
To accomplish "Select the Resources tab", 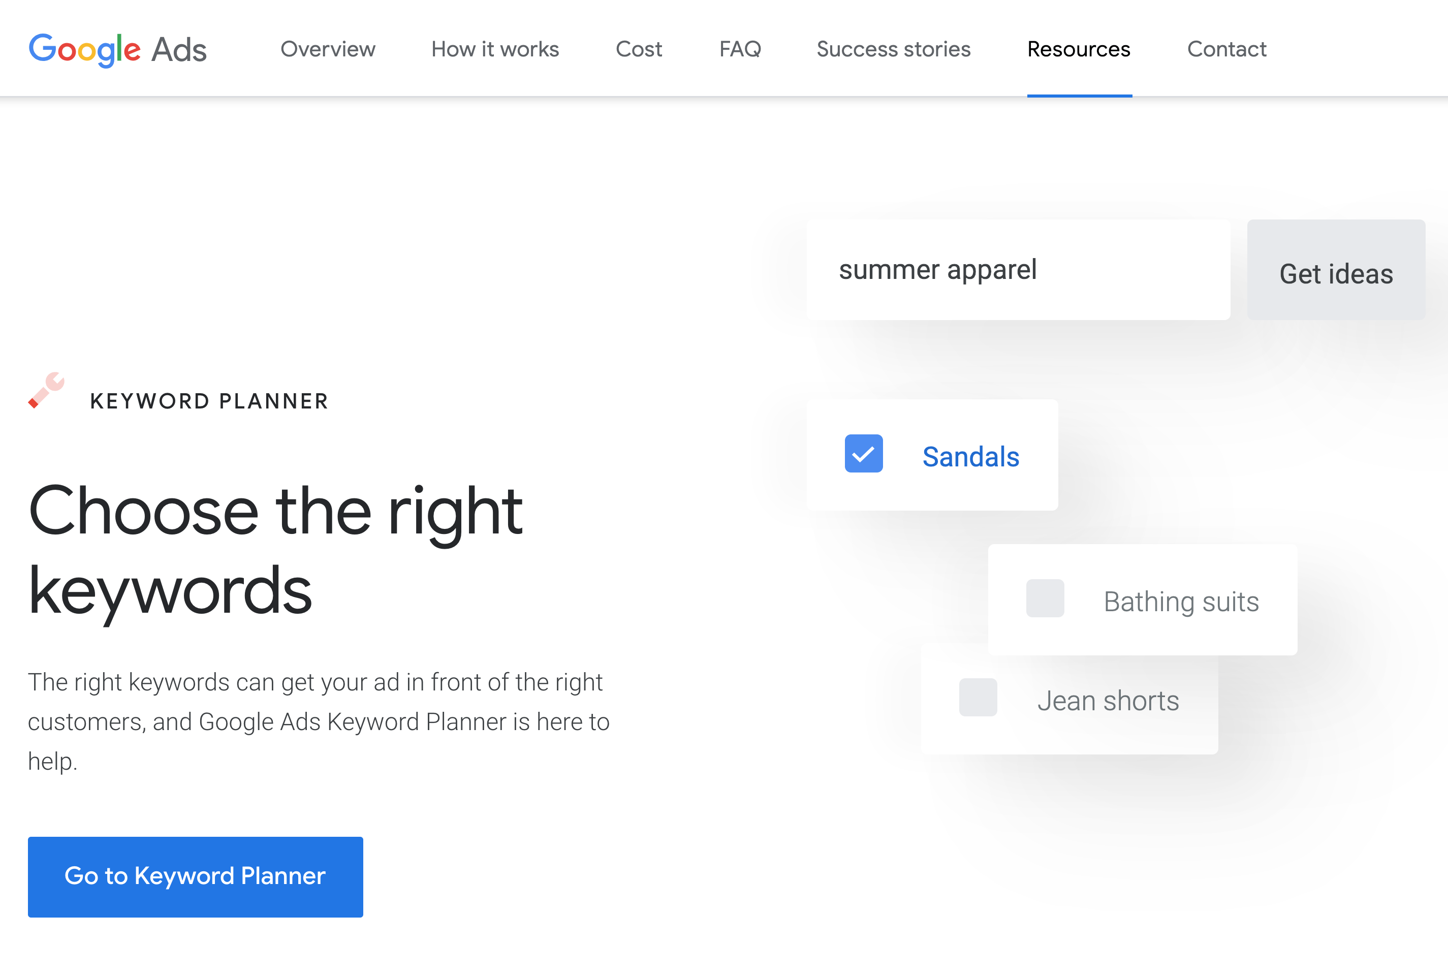I will 1078,48.
